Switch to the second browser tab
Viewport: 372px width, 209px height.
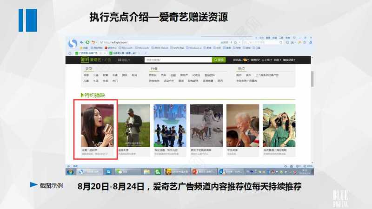(125, 53)
